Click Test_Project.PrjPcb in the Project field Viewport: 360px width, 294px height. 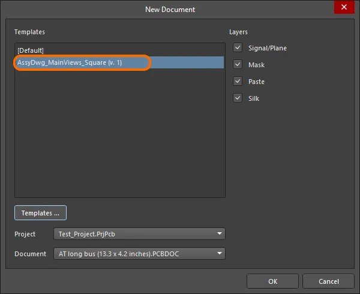tap(86, 234)
